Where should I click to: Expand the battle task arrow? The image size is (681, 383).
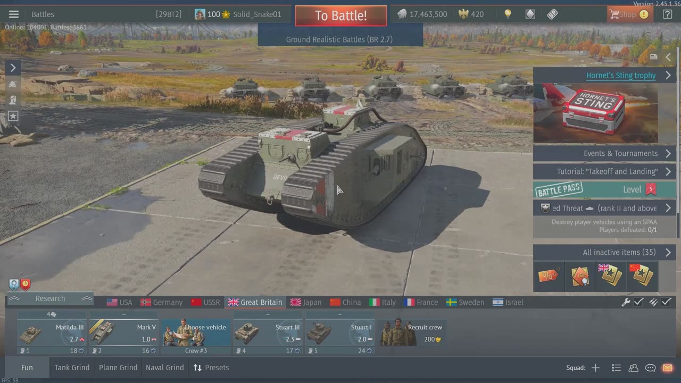tap(668, 208)
